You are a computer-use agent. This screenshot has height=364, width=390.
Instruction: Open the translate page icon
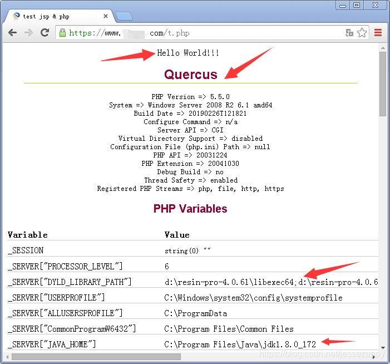349,33
